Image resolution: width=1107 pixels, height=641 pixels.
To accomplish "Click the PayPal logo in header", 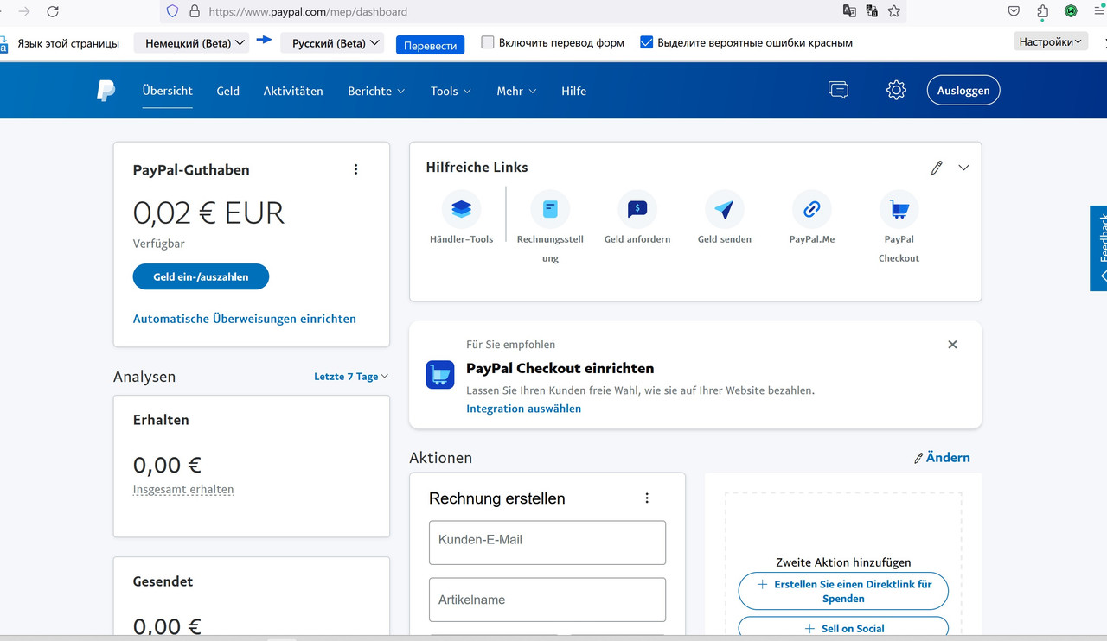I will coord(106,91).
